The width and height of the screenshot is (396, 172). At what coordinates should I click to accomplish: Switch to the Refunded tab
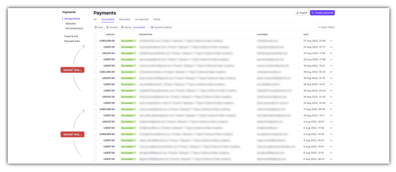pos(124,19)
